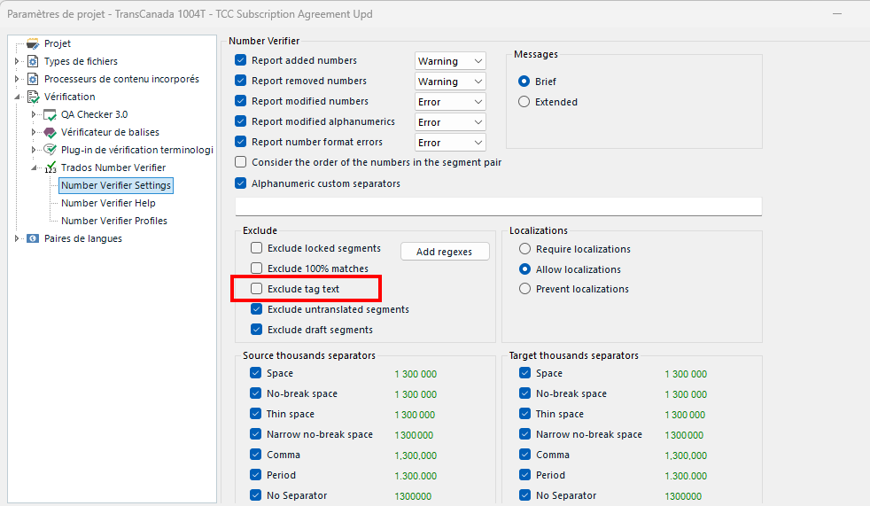
Task: Toggle source Thin space separator
Action: (x=255, y=414)
